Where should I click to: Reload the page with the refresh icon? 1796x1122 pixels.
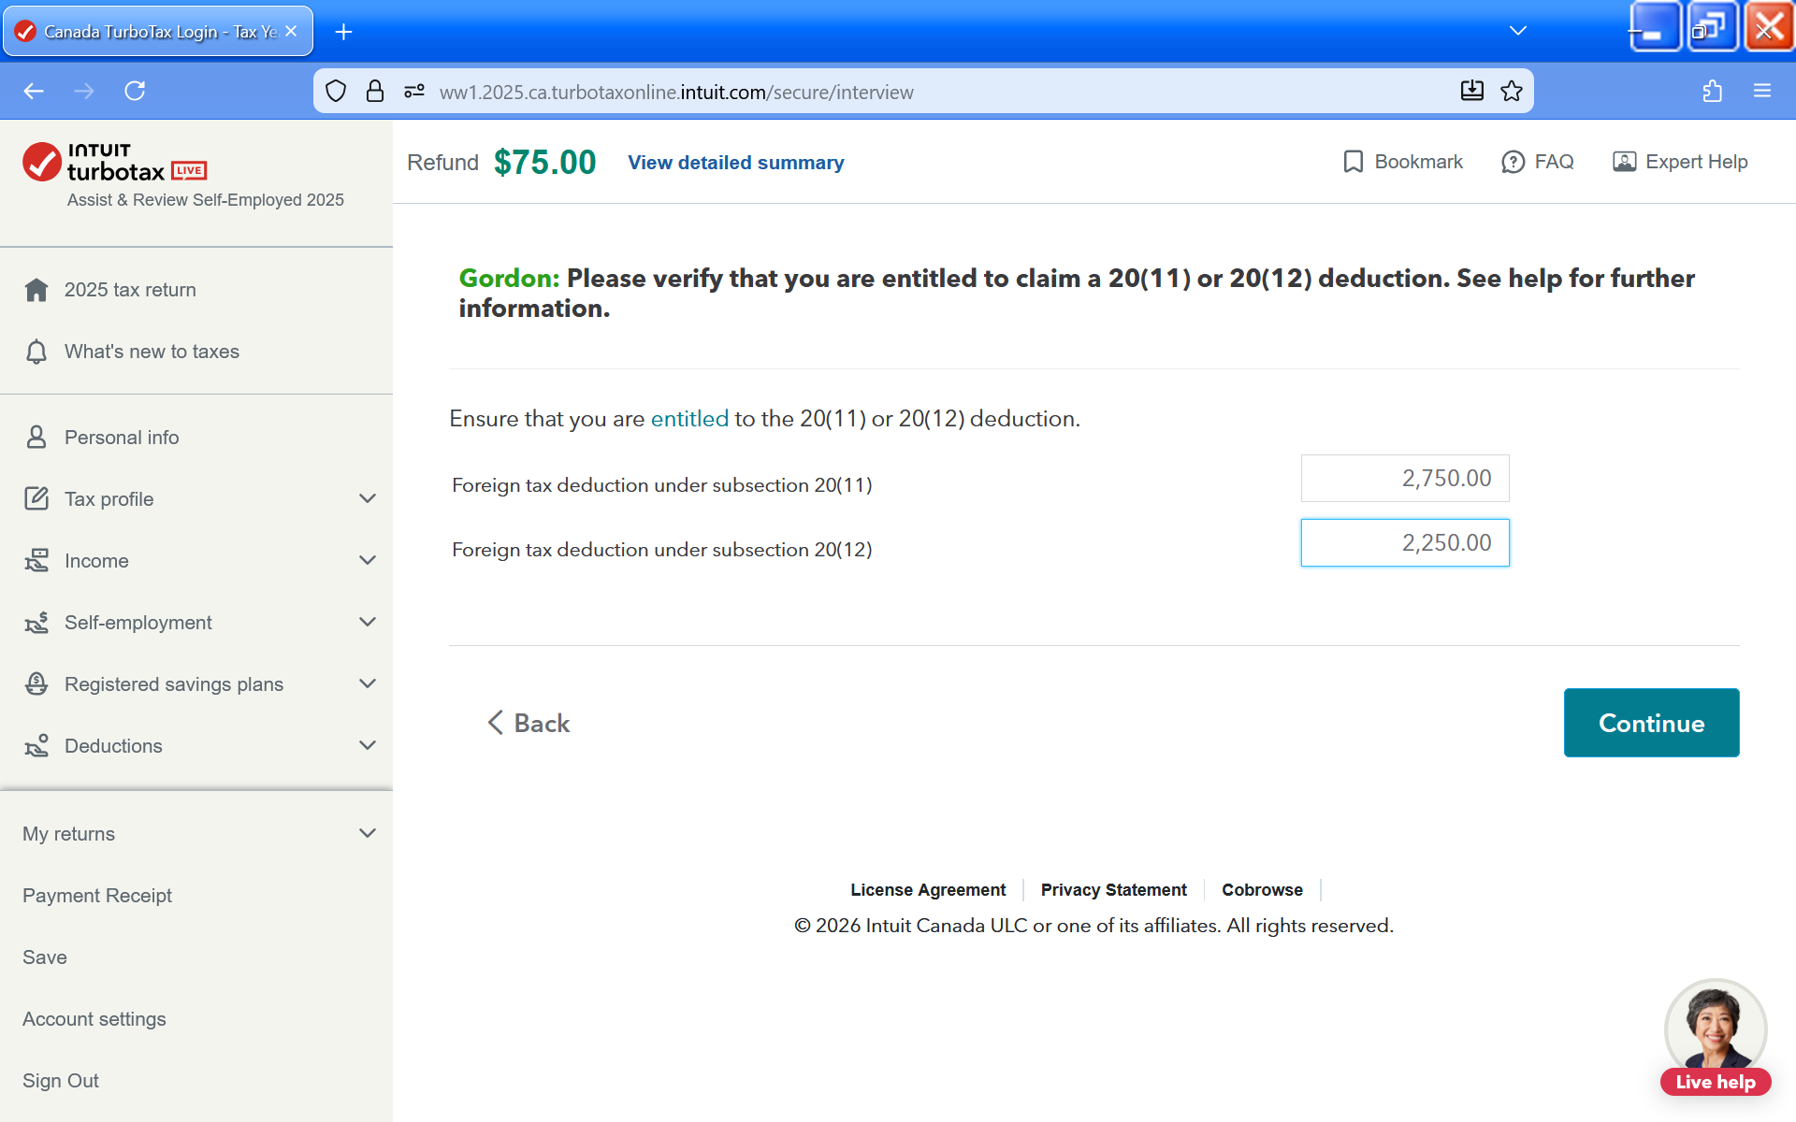[x=135, y=91]
